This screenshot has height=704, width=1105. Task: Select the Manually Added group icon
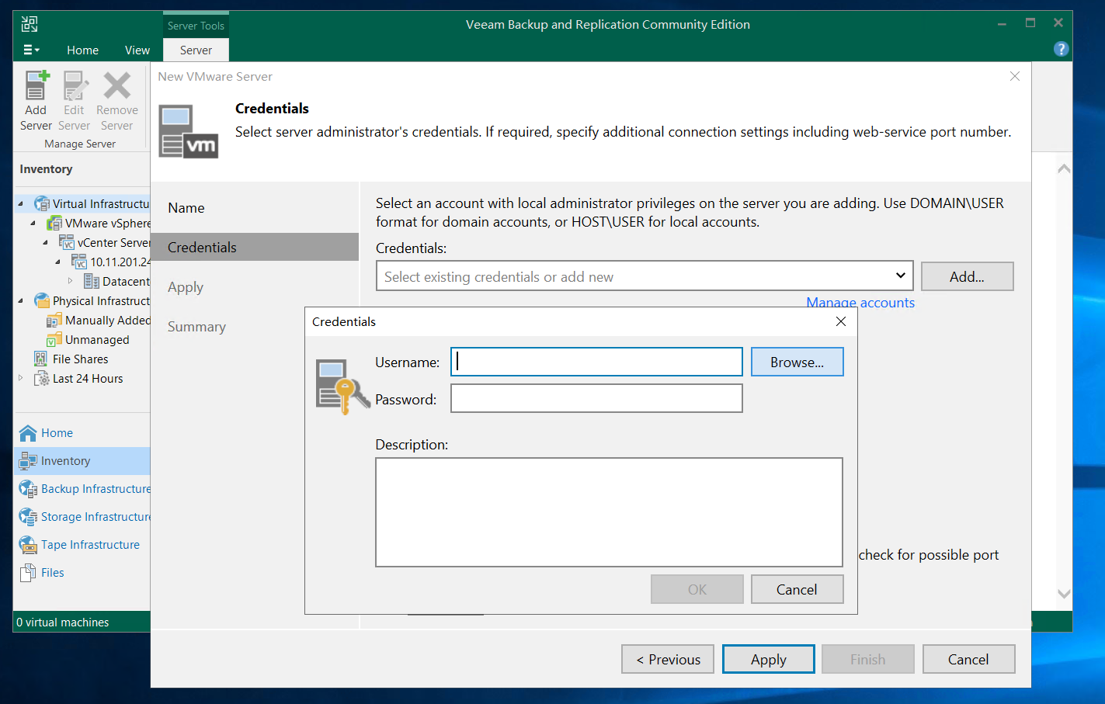(54, 321)
